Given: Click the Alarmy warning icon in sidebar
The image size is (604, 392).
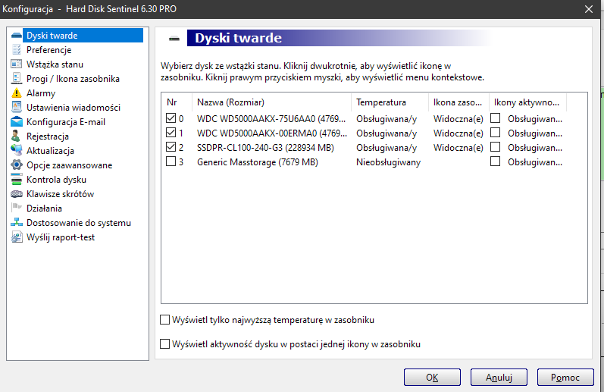Looking at the screenshot, I should coord(17,93).
